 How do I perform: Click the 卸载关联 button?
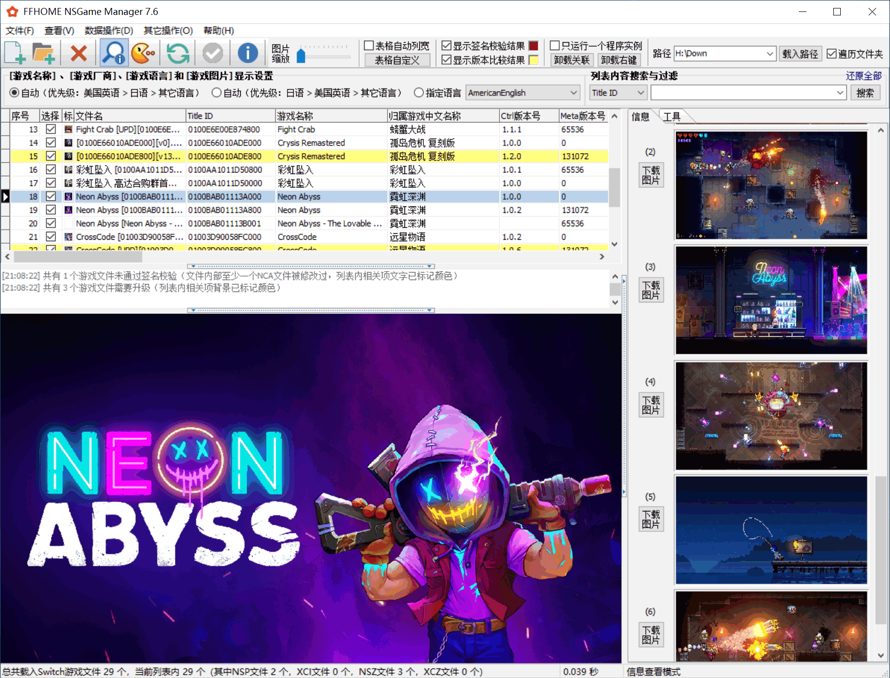572,60
